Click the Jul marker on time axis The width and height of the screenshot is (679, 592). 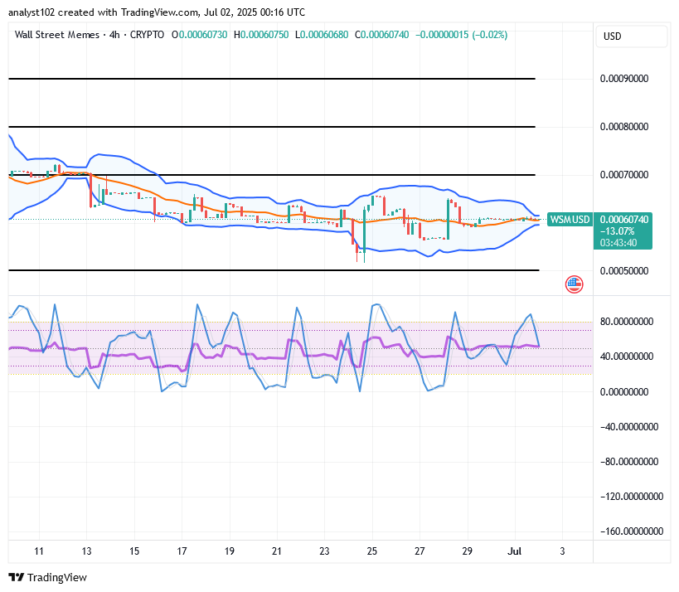pyautogui.click(x=515, y=551)
